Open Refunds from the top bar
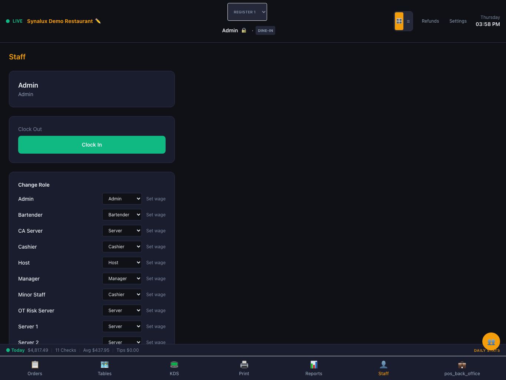The image size is (506, 380). (x=430, y=21)
